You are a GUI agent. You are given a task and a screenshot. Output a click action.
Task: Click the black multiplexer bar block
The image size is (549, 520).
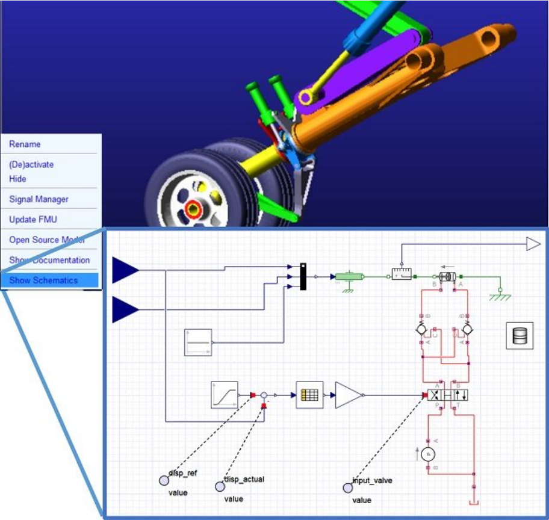pyautogui.click(x=304, y=276)
